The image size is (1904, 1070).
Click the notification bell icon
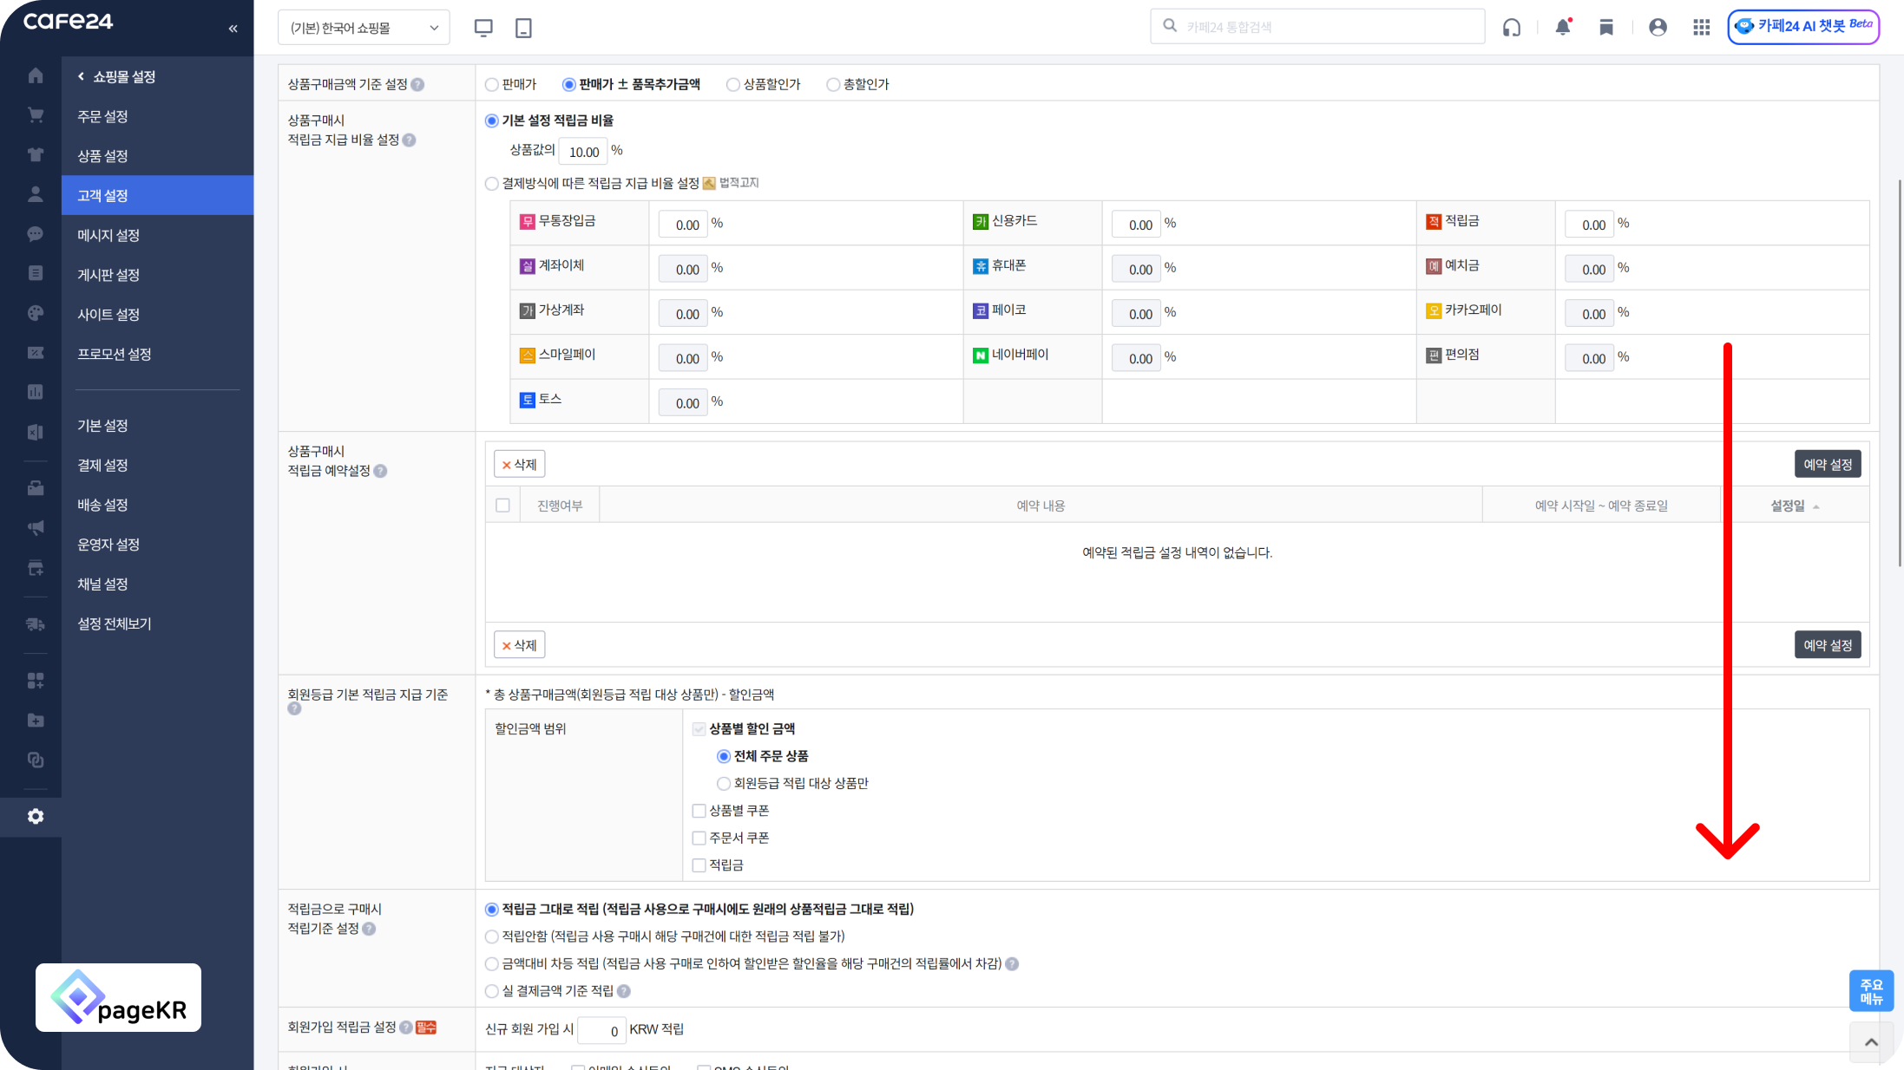[1562, 27]
